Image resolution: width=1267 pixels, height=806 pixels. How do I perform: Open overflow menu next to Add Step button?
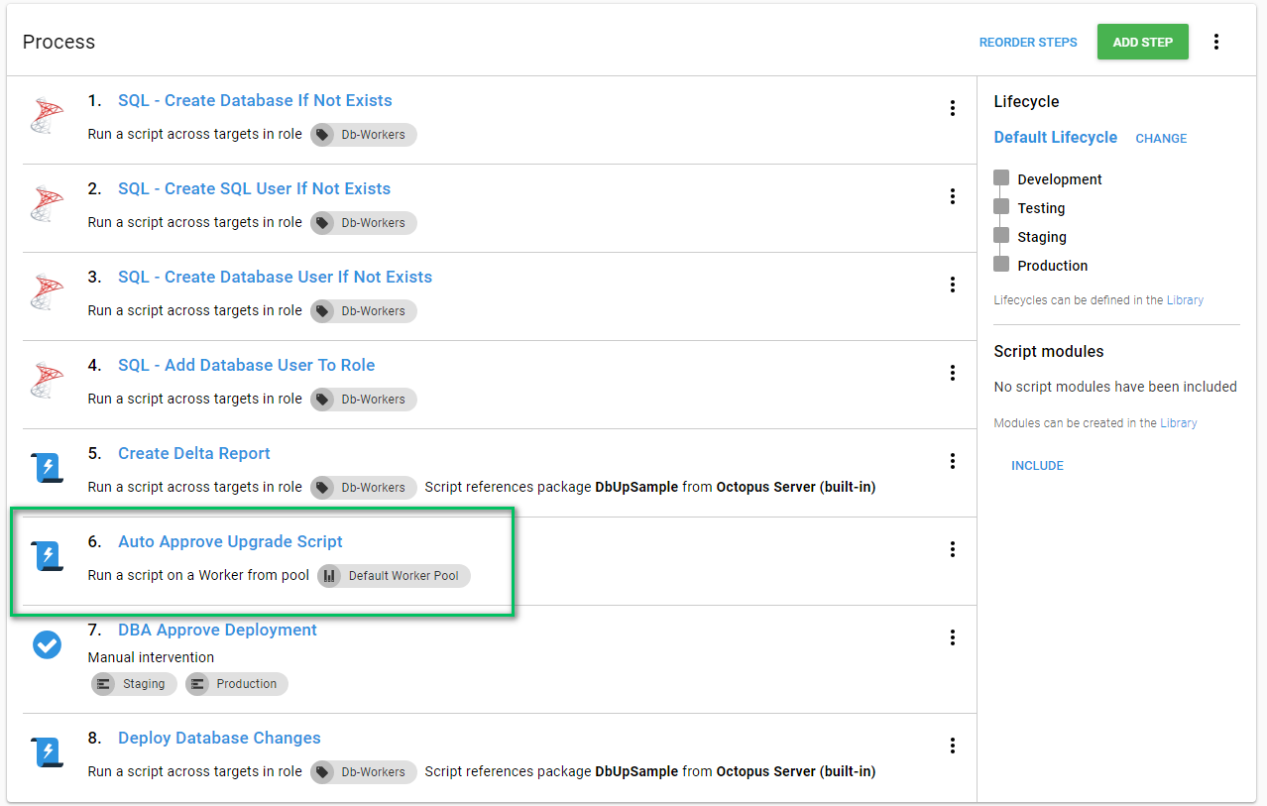[x=1216, y=42]
